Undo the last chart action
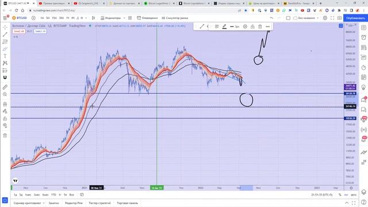This screenshot has height=207, width=368. tap(271, 18)
